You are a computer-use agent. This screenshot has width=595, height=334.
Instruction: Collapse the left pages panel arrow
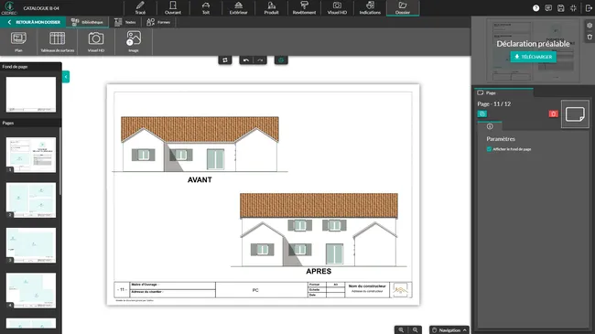pos(66,77)
